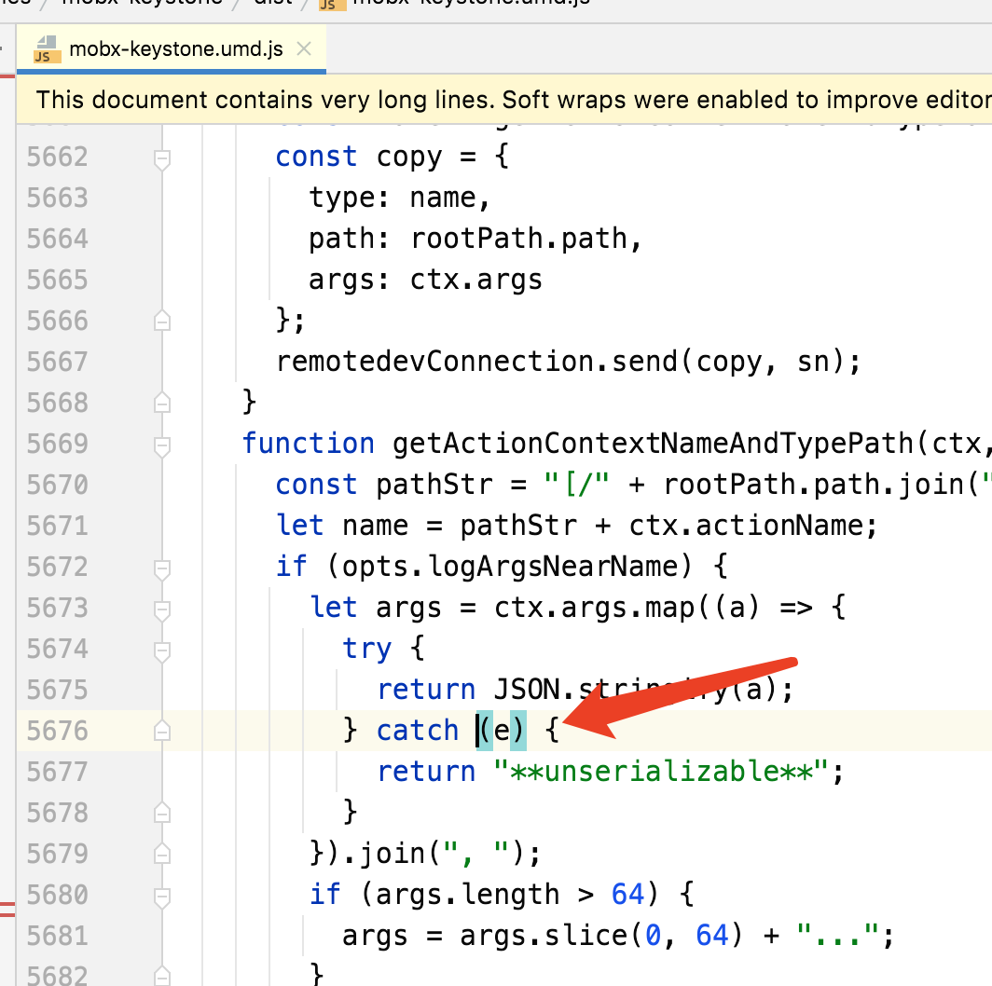Viewport: 992px width, 986px height.
Task: Collapse the try block fold marker at 5674
Action: (161, 649)
